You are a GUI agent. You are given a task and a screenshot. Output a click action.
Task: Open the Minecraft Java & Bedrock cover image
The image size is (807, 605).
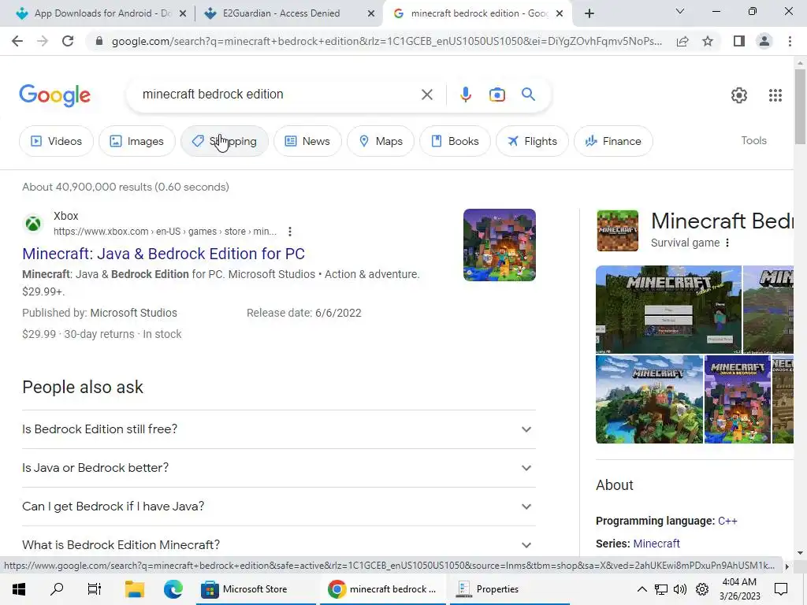tap(738, 399)
